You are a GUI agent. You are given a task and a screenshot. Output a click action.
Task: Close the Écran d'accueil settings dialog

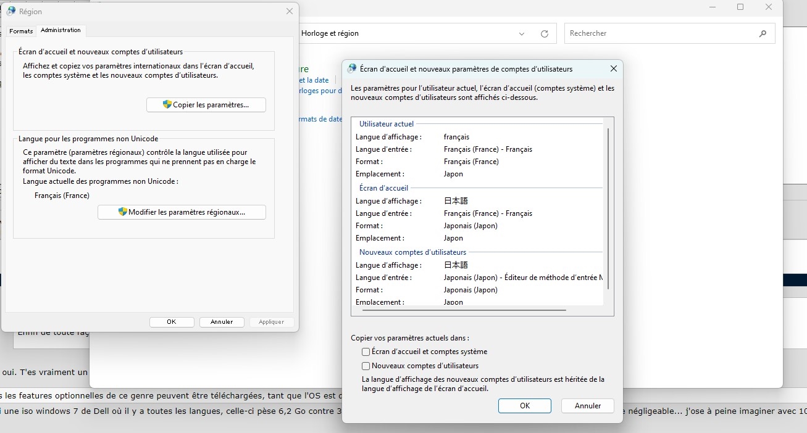pos(613,68)
